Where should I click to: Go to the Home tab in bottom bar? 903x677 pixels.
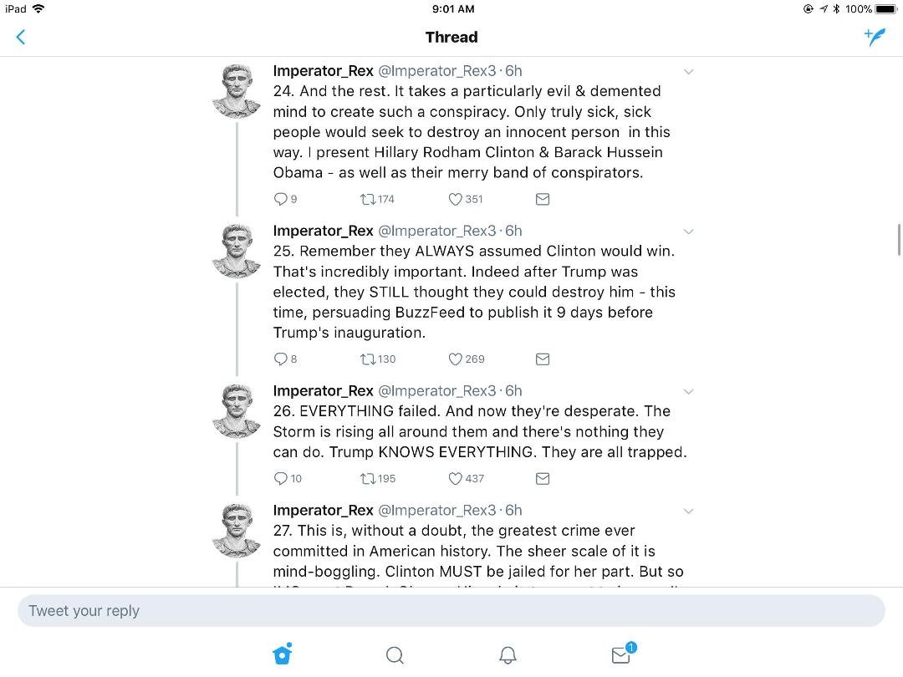point(283,654)
